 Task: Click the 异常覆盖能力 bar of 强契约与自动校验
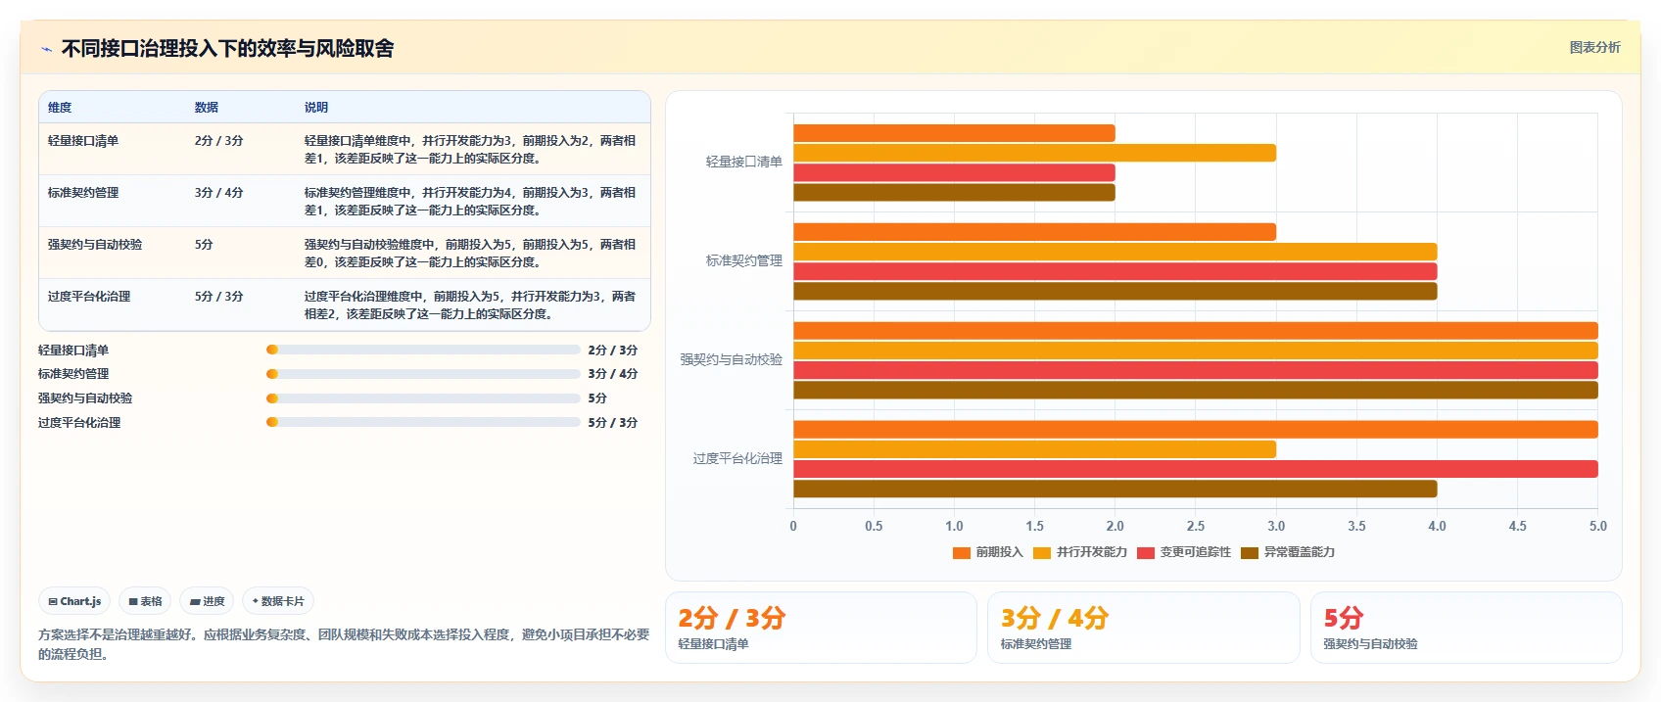1195,390
